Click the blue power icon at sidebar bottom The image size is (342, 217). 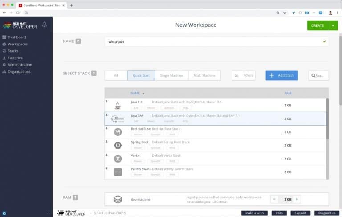pos(4,213)
